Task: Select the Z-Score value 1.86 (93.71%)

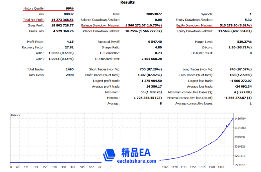Action: 240,47
